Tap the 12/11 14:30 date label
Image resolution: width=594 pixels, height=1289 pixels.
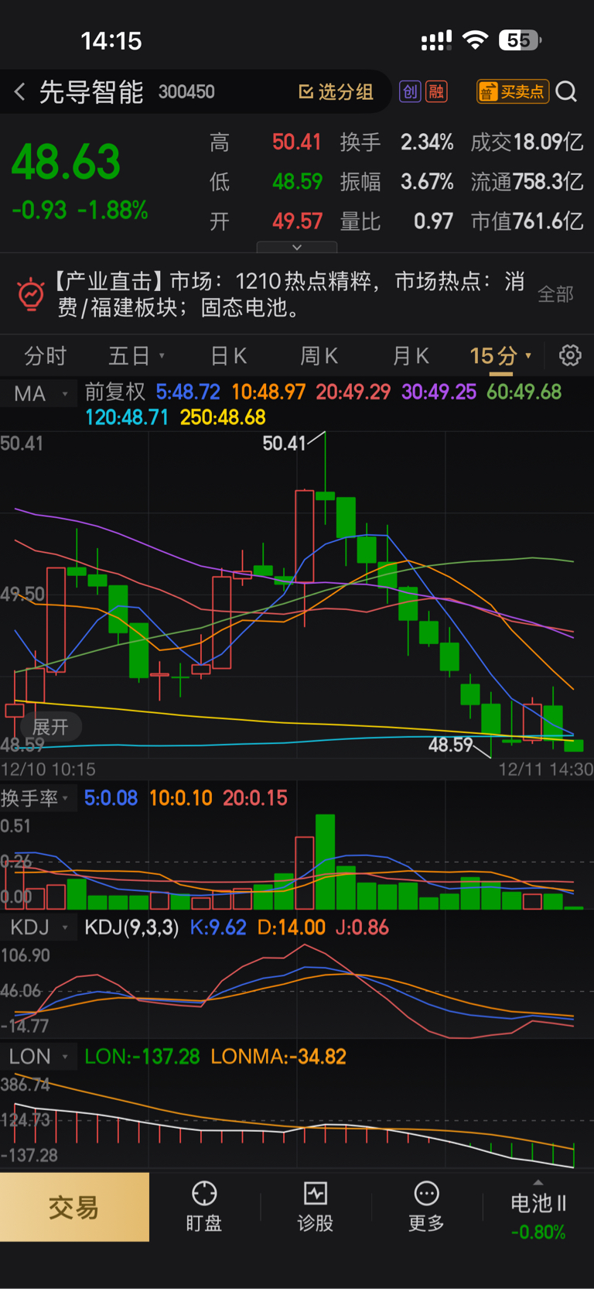click(546, 770)
